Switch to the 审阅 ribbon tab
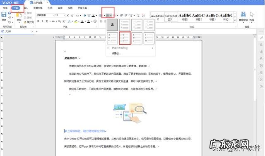 pos(60,8)
